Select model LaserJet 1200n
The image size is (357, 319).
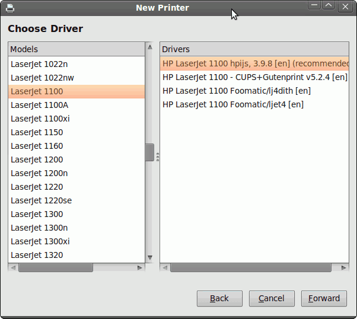76,173
